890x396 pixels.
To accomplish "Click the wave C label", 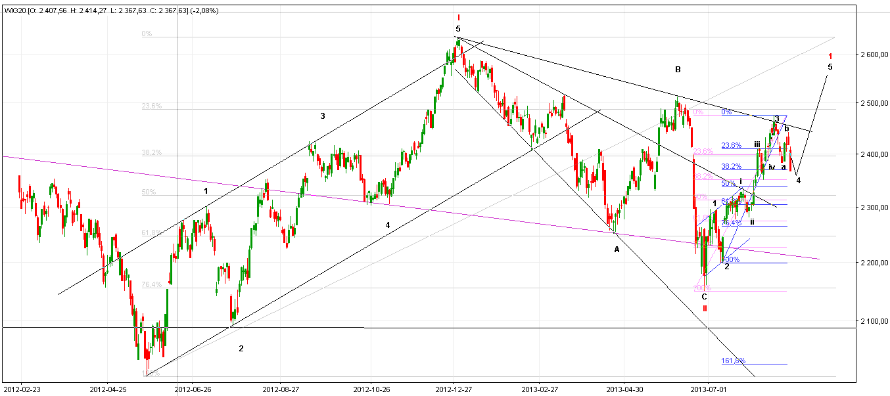I will click(704, 296).
